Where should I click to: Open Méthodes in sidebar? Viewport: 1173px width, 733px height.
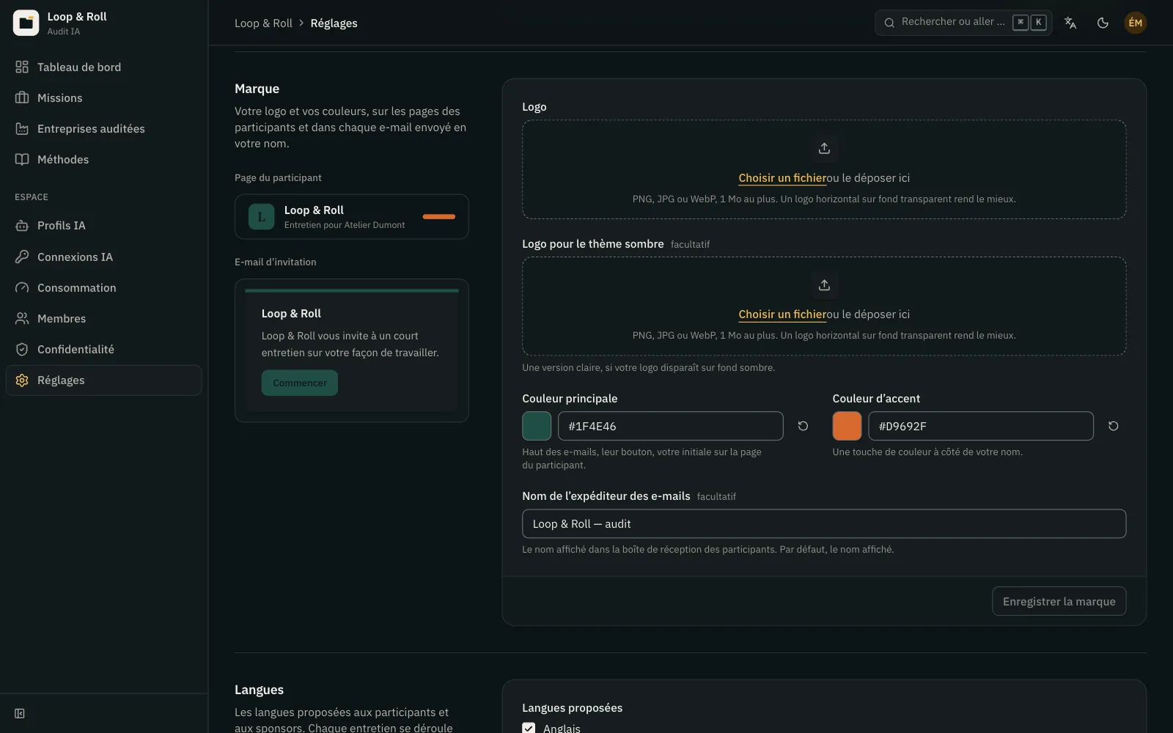[x=103, y=159]
